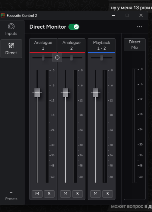Viewport: 152px width, 212px height.
Task: Click the Analogue 2 channel label
Action: click(71, 45)
